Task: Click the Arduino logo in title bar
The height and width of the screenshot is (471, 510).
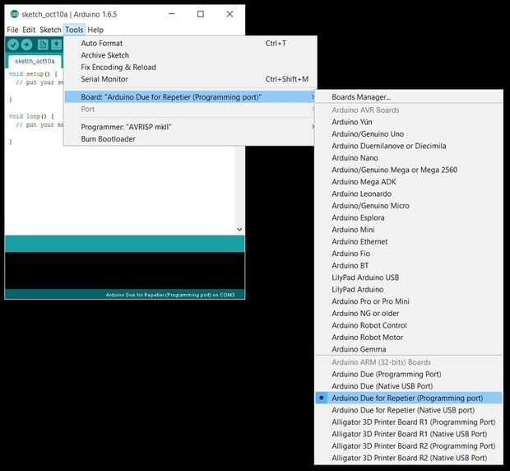Action: (14, 14)
